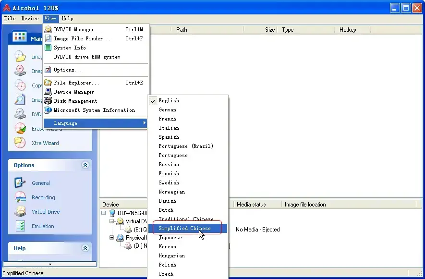The height and width of the screenshot is (279, 425).
Task: Switch language to German
Action: click(188, 109)
